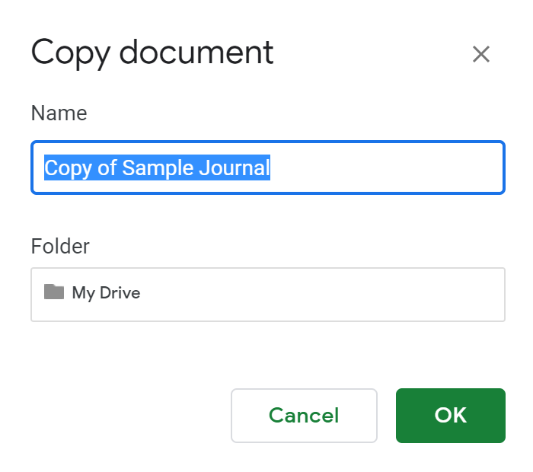Select the "My Drive" text label

(106, 292)
